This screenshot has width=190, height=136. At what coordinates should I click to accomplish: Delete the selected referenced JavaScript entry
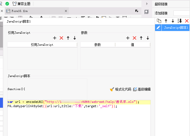point(61,38)
